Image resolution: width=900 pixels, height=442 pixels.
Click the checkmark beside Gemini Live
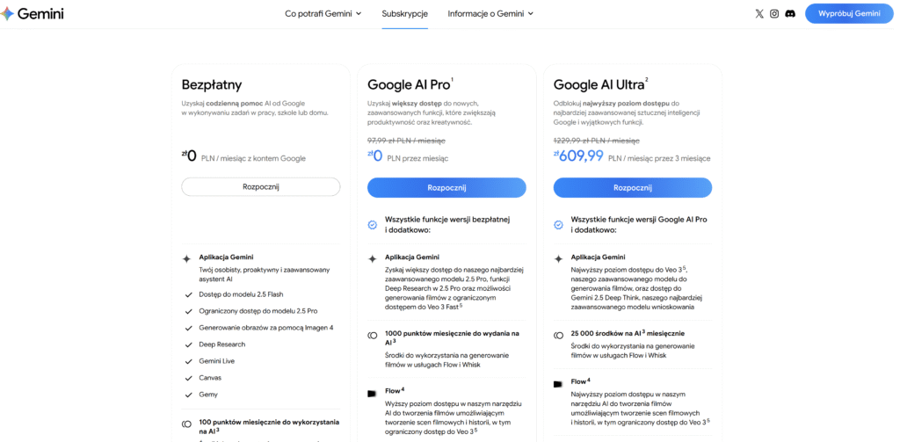[187, 361]
